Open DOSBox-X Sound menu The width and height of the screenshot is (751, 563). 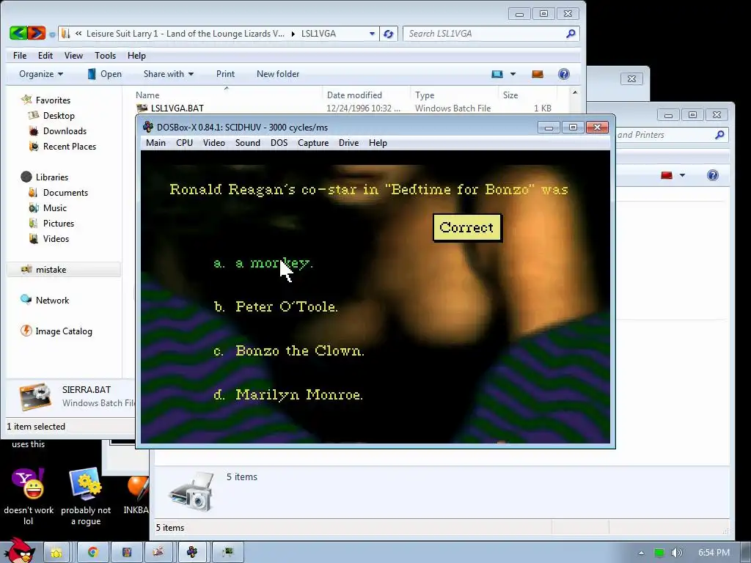[248, 143]
